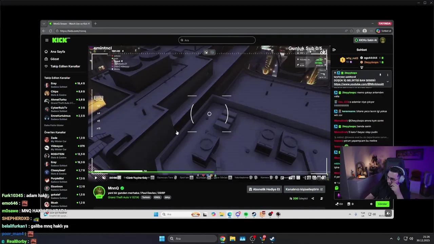Image resolution: width=434 pixels, height=244 pixels.
Task: Reload the page in the inner browser
Action: pyautogui.click(x=51, y=31)
